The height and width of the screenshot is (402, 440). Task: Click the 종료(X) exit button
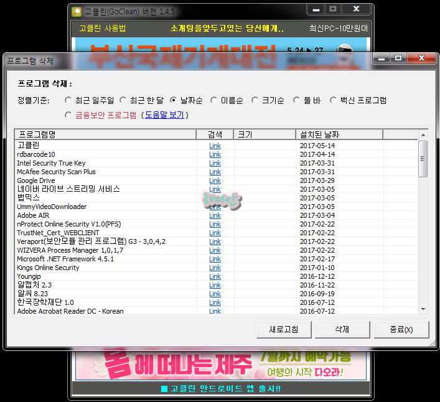click(x=401, y=329)
